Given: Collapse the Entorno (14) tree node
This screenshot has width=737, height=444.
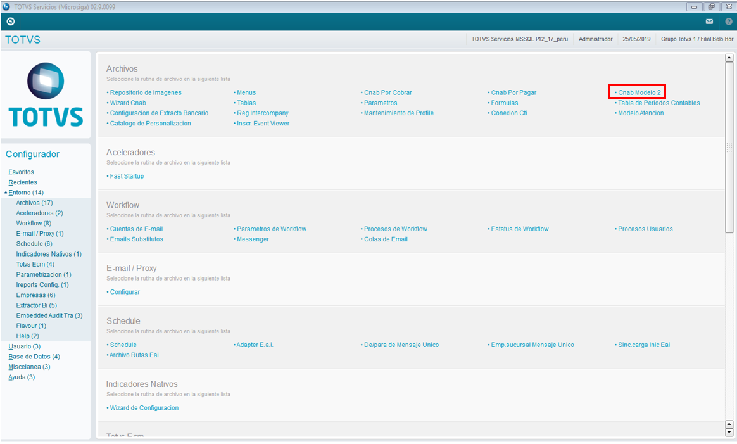Looking at the screenshot, I should pyautogui.click(x=6, y=193).
